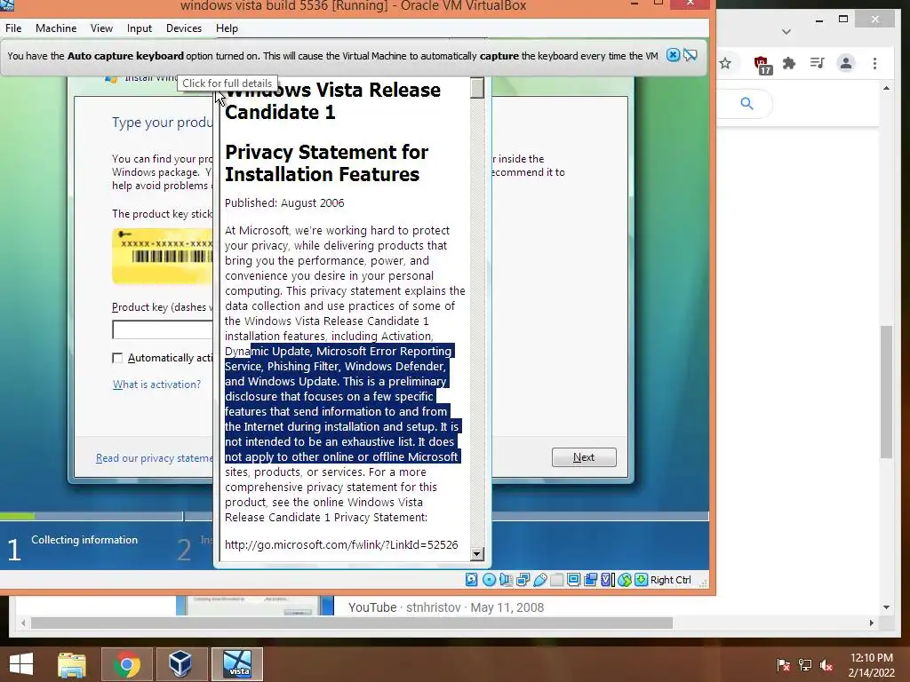
Task: Dismiss the auto capture keyboard notification
Action: click(673, 55)
